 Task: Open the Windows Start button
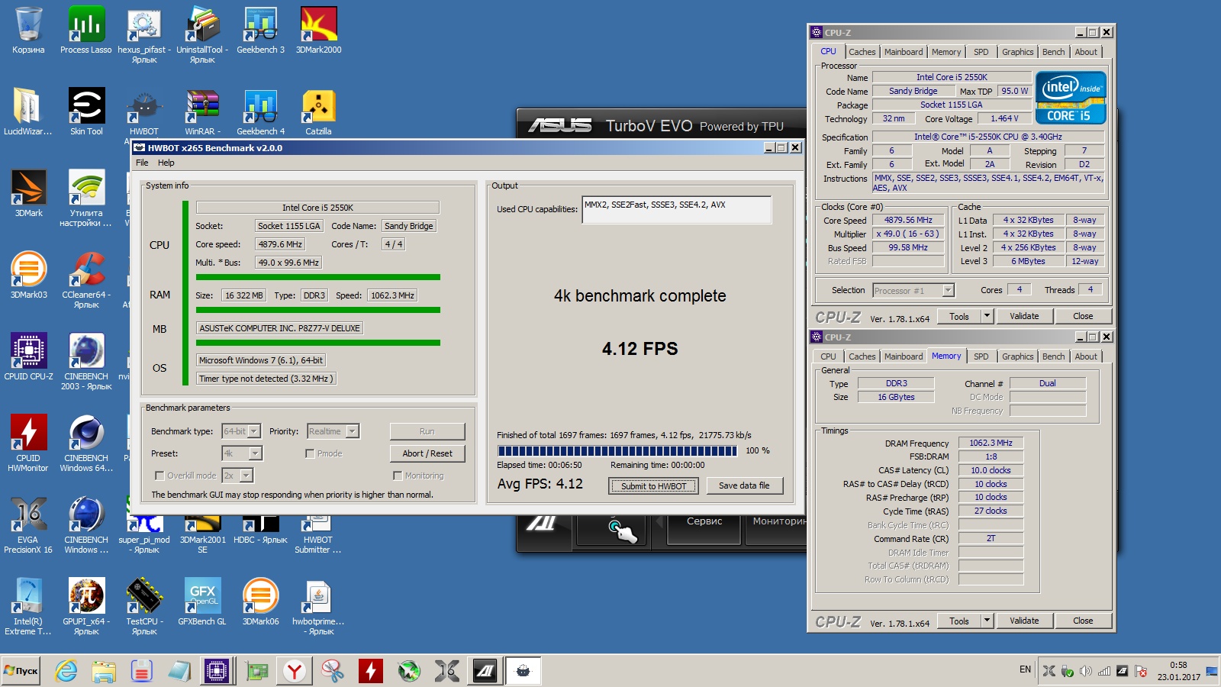tap(21, 671)
